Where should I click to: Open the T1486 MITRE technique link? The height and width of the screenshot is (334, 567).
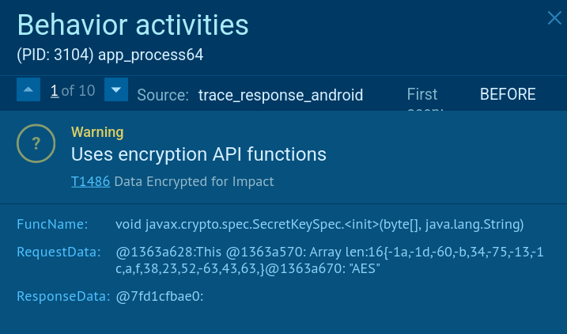[x=90, y=181]
